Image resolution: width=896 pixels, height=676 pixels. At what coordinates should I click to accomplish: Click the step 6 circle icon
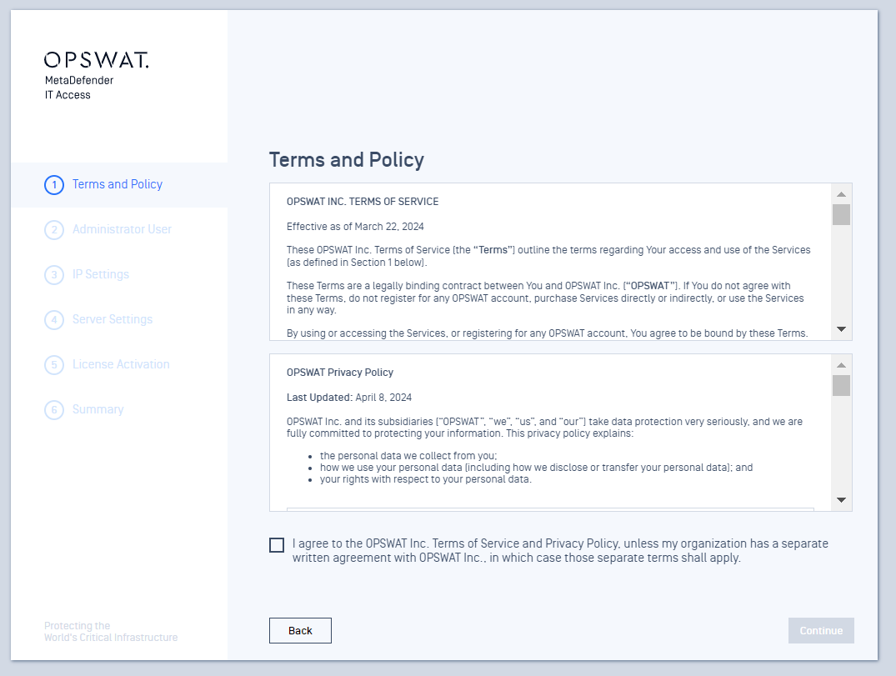click(x=54, y=410)
